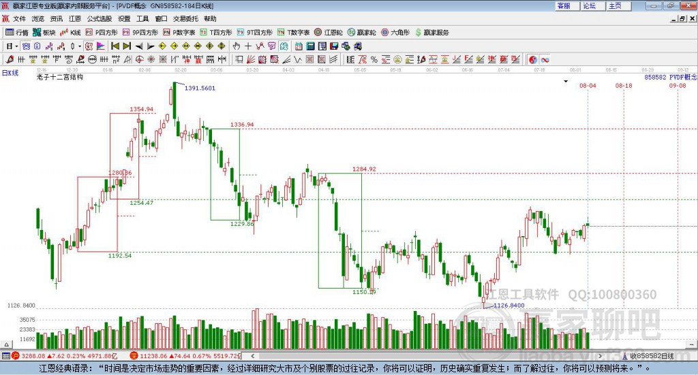Click the 1126.8400 low price label on chart
698x375 pixels.
[x=509, y=306]
